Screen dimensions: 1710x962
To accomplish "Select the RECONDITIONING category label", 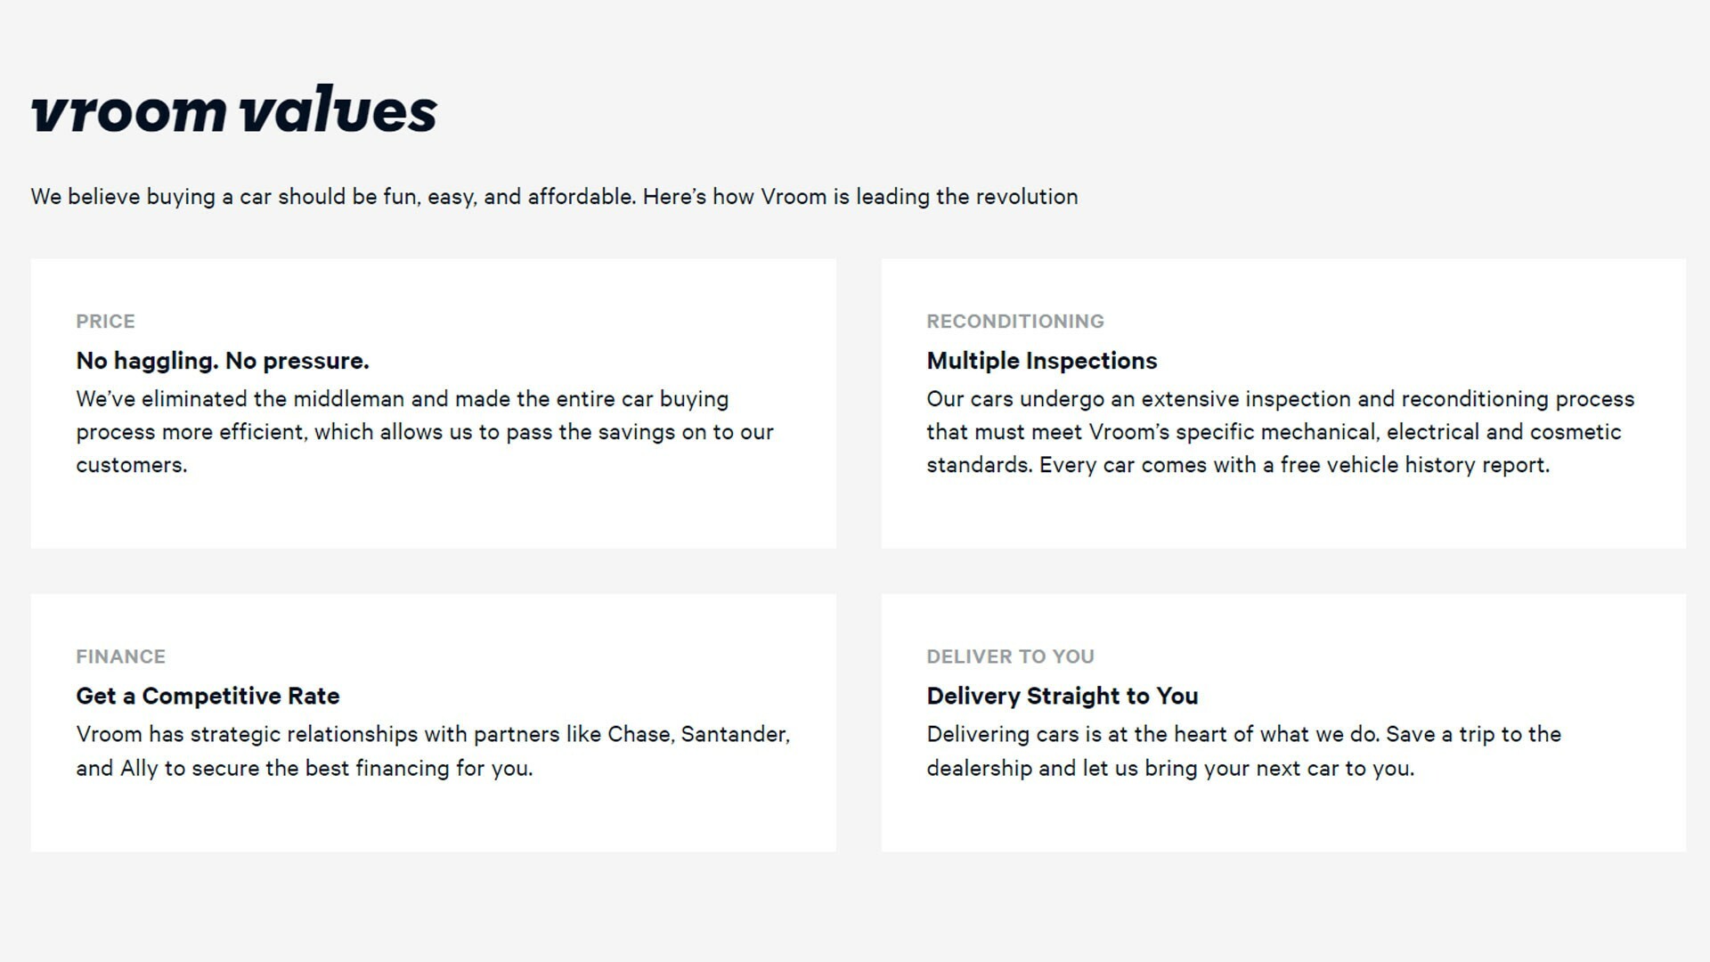I will pyautogui.click(x=1014, y=322).
